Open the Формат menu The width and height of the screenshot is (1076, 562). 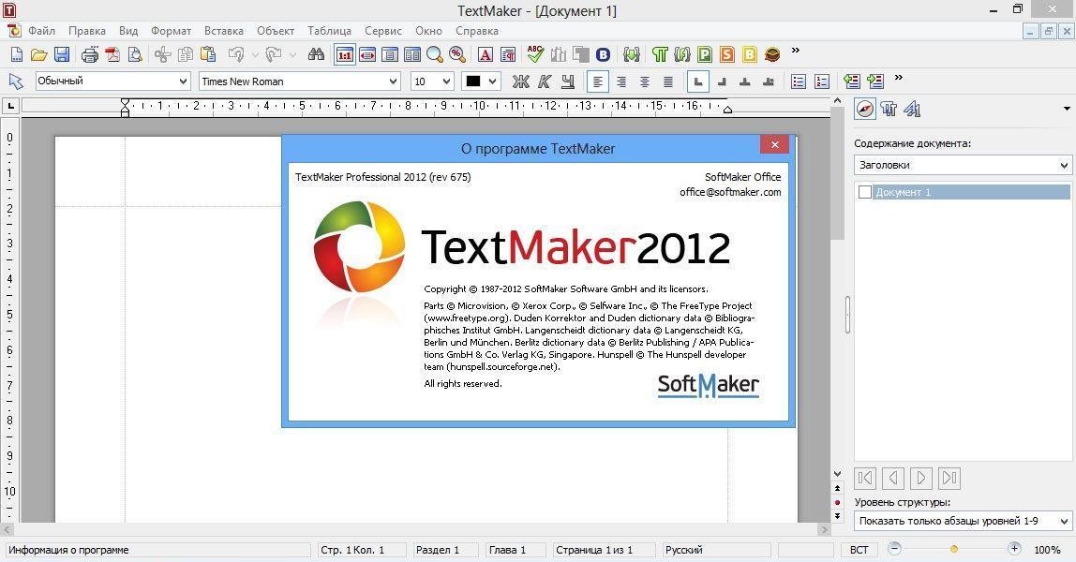click(171, 31)
